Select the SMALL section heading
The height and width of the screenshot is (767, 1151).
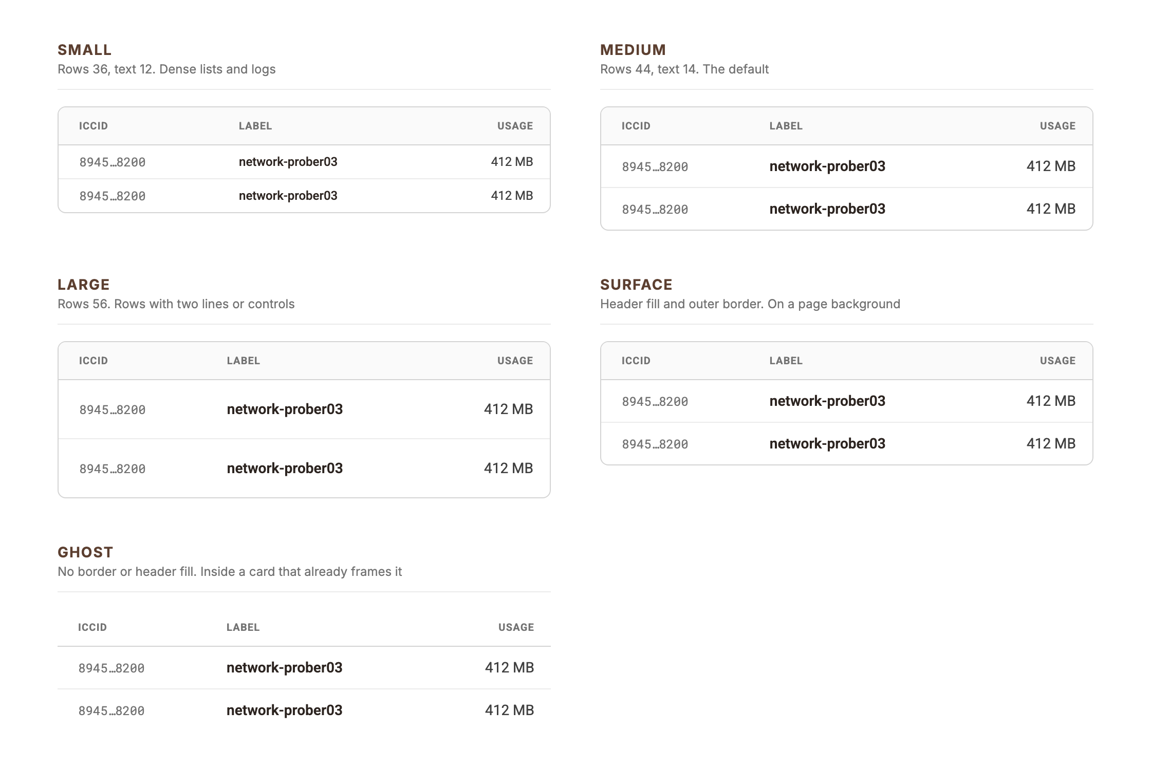tap(85, 50)
